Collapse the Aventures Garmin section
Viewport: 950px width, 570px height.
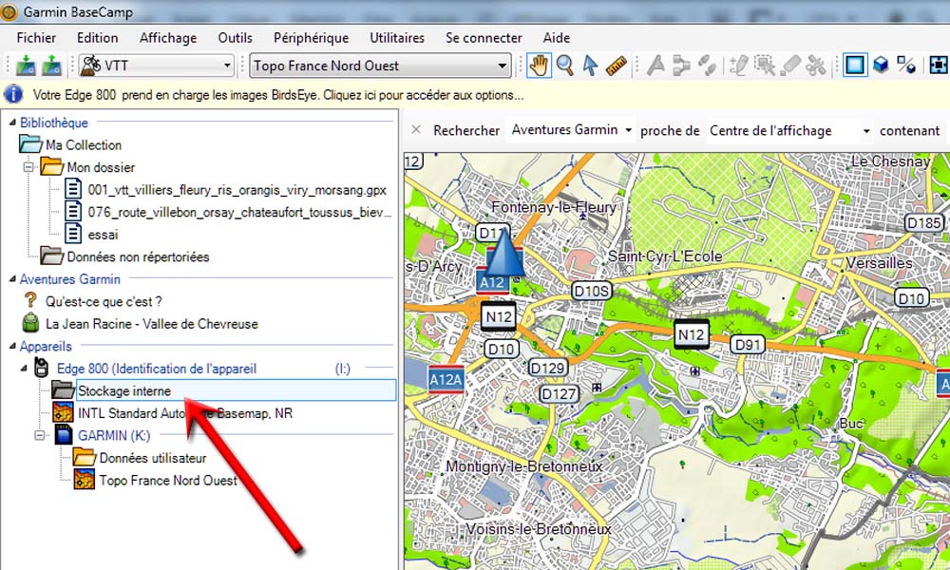click(x=12, y=279)
